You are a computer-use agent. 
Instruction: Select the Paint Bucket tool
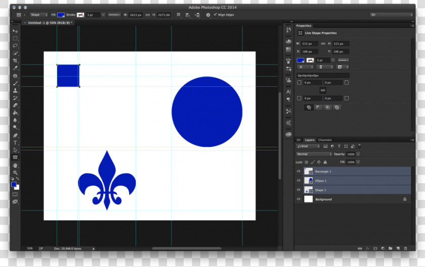15,113
